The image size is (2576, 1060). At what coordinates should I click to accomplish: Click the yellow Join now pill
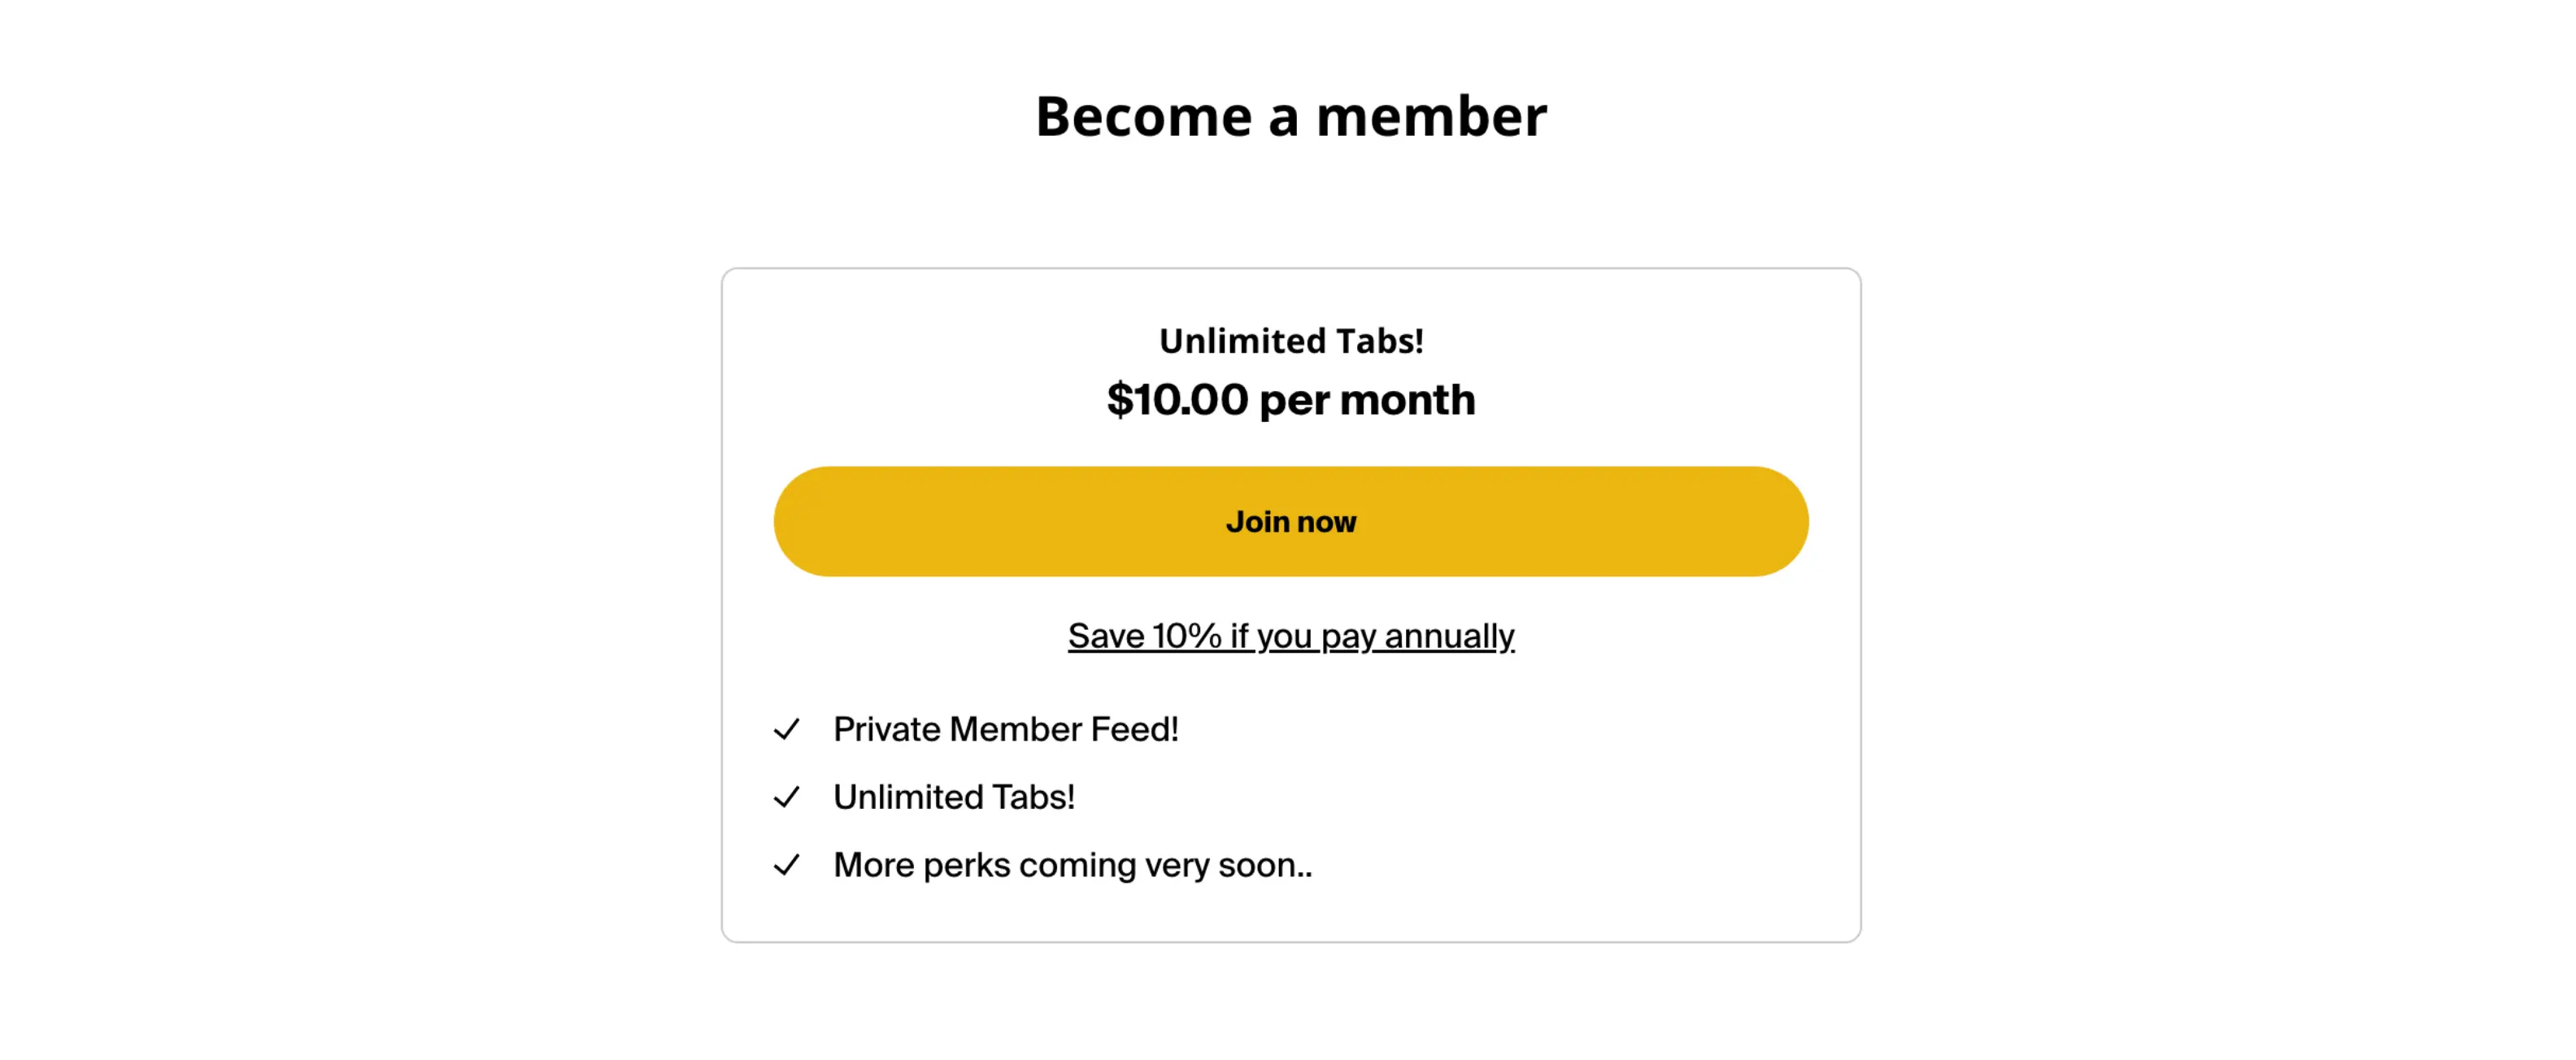pyautogui.click(x=1291, y=521)
